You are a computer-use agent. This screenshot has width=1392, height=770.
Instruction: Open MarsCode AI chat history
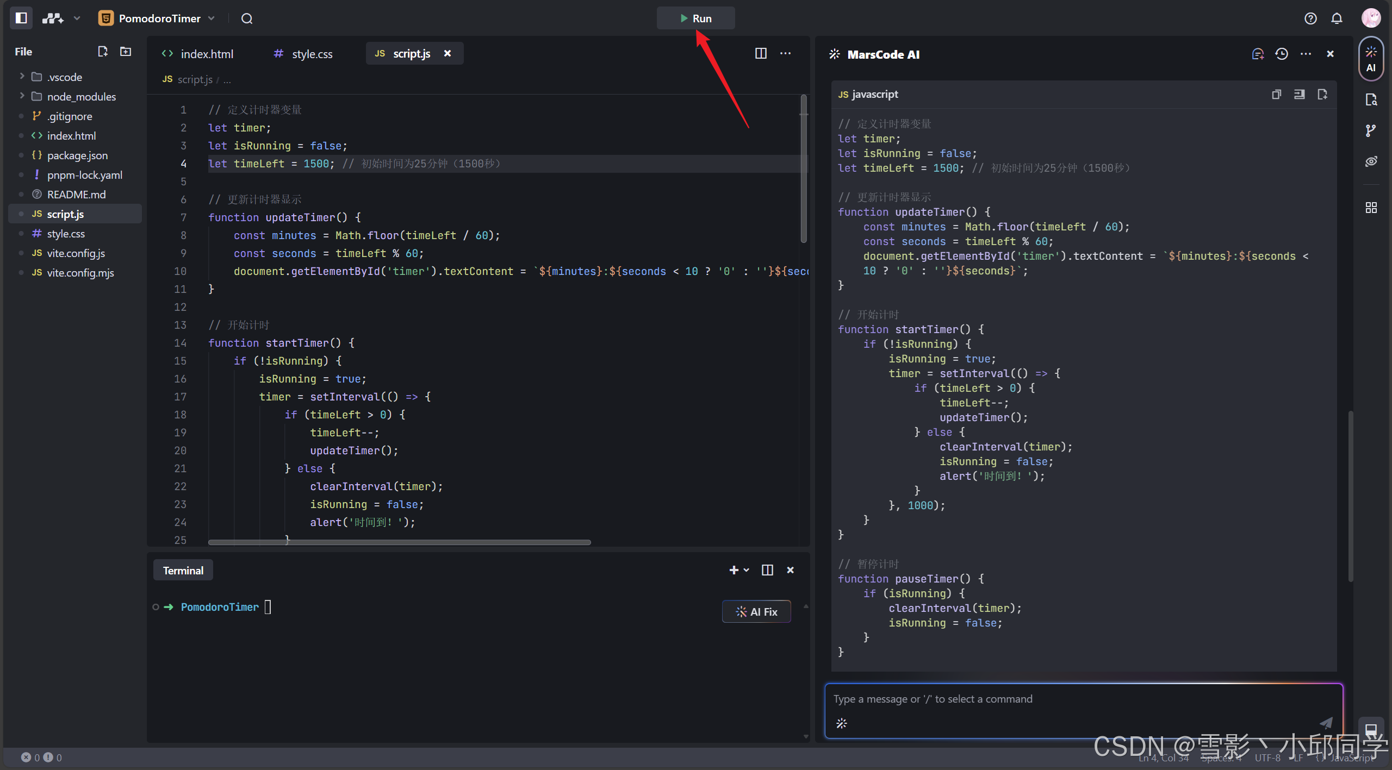pos(1282,54)
